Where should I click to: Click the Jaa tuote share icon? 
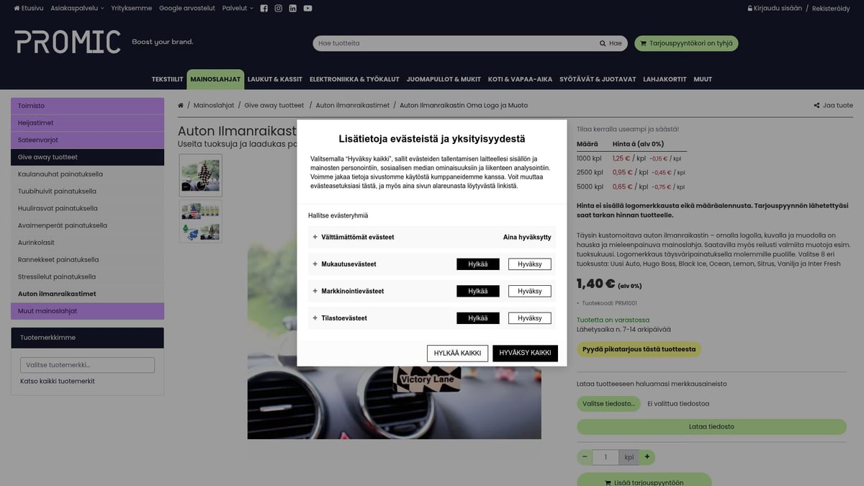click(817, 105)
